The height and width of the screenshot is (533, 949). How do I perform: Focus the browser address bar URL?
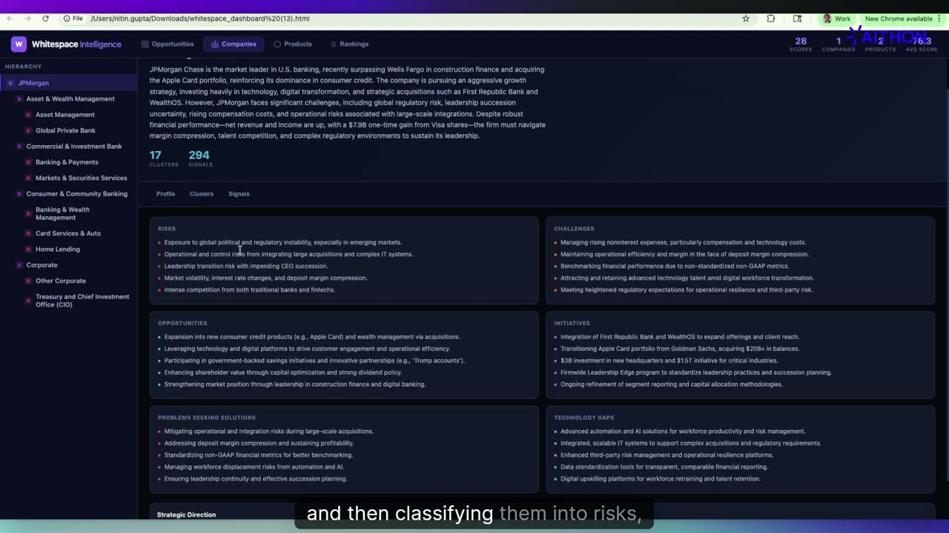(200, 19)
